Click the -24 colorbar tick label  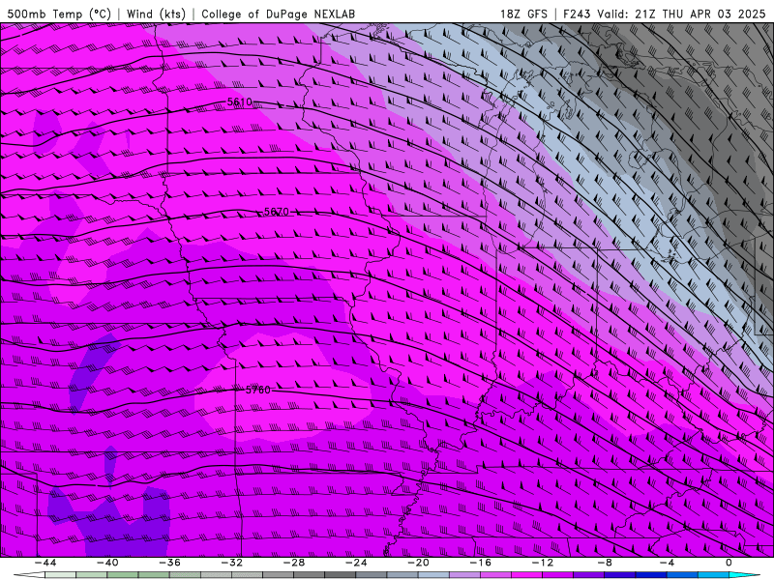click(356, 563)
